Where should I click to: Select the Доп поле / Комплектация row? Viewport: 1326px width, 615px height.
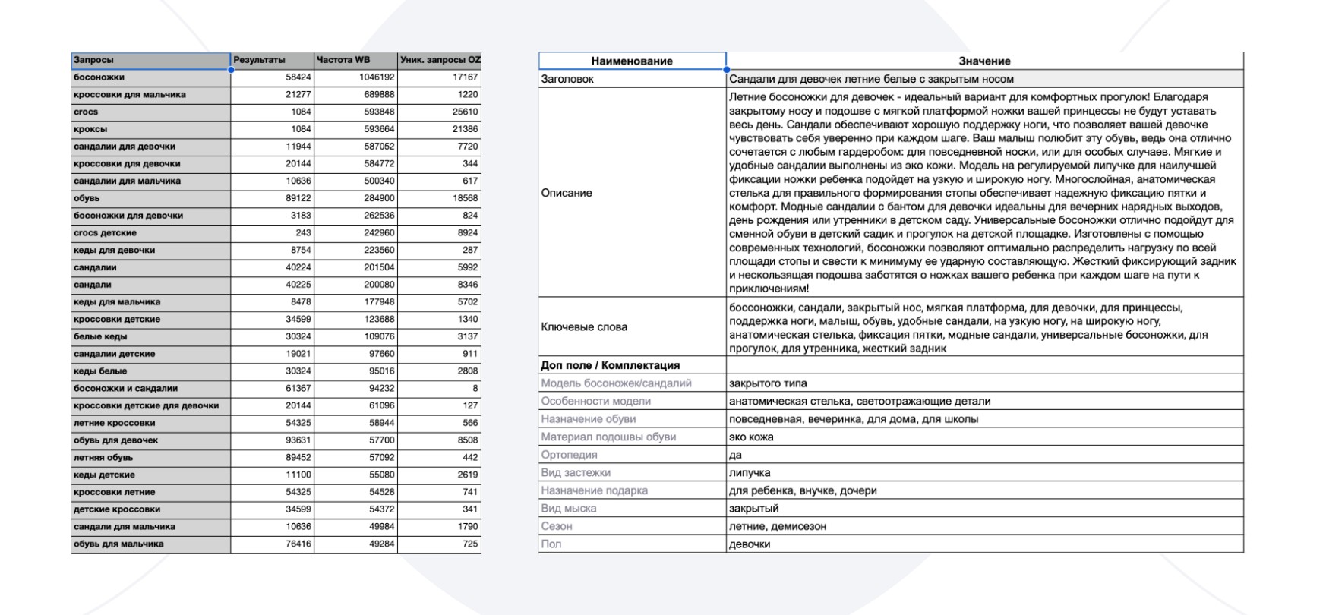[632, 365]
